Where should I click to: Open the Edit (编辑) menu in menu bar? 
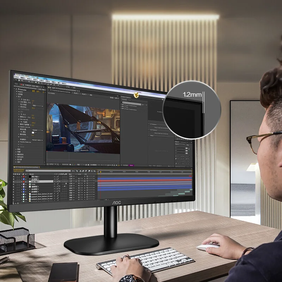click(x=23, y=78)
